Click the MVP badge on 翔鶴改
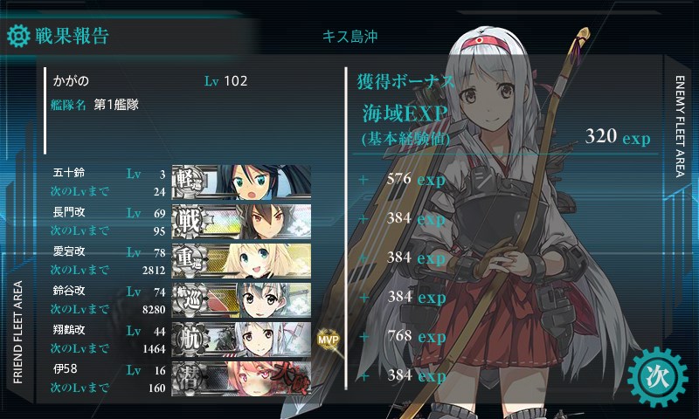 tap(329, 340)
